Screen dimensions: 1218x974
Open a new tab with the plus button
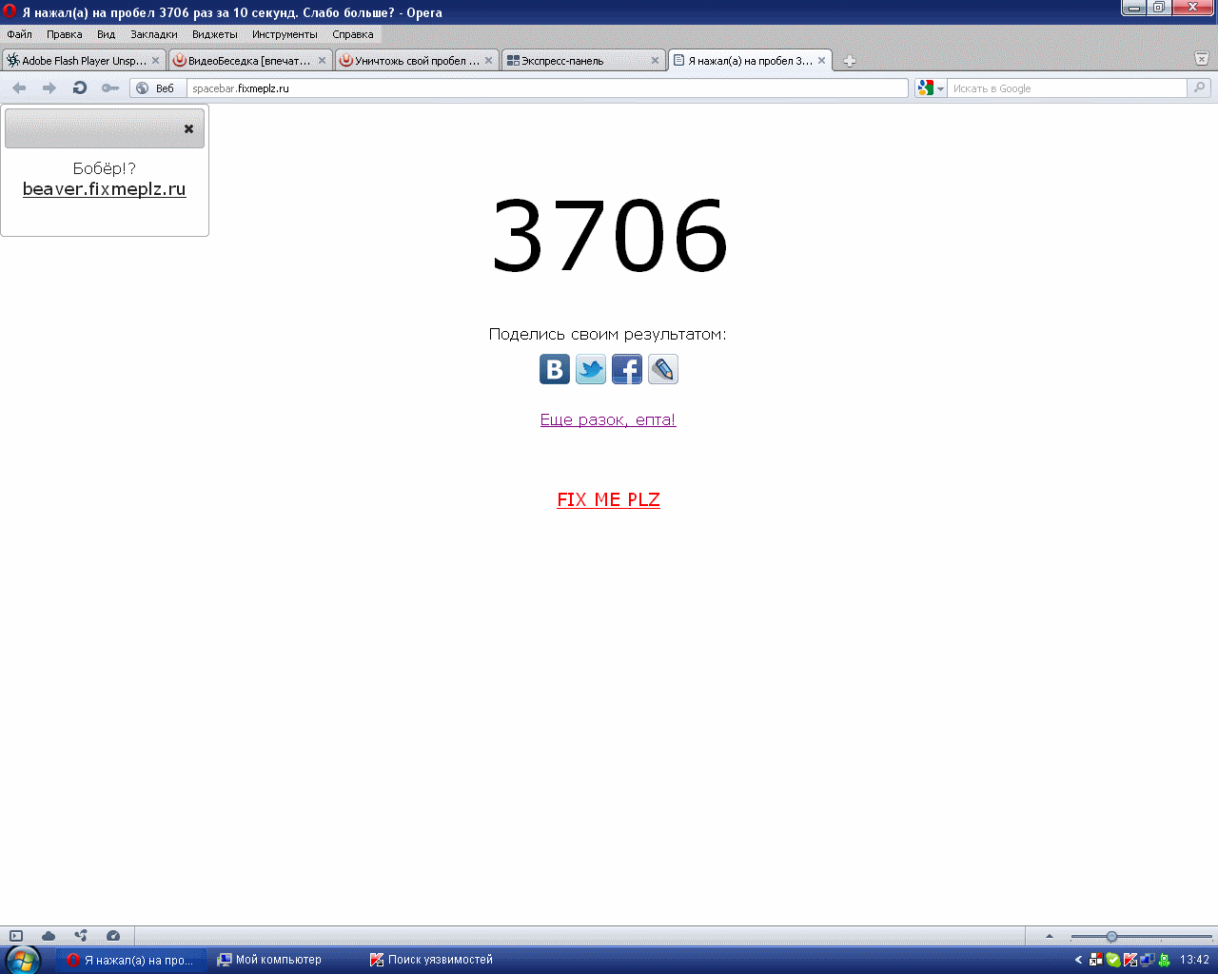tap(848, 60)
